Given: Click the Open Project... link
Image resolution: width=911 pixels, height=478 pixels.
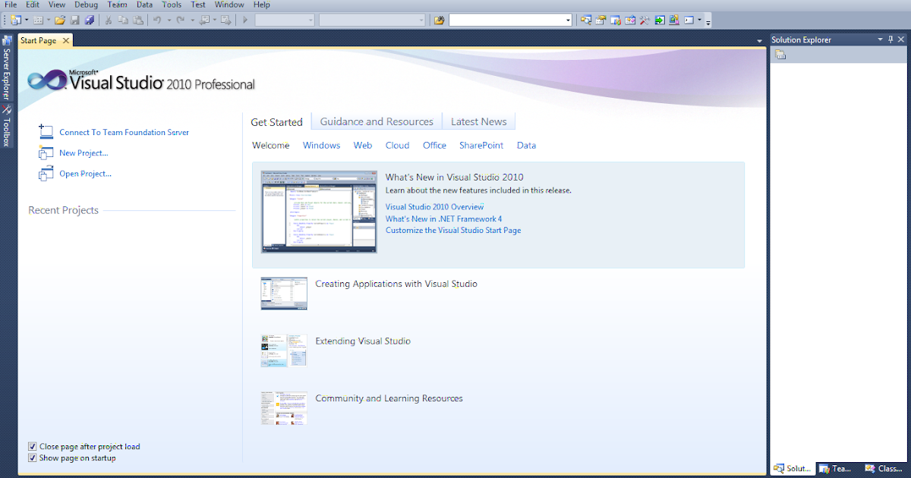Looking at the screenshot, I should point(85,174).
